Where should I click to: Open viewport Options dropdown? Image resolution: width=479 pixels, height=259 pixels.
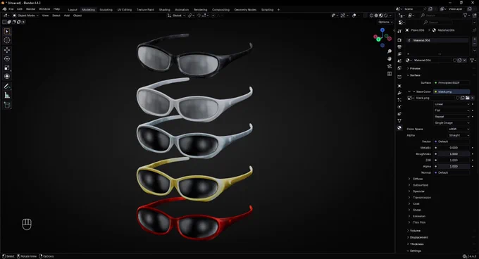(x=385, y=22)
